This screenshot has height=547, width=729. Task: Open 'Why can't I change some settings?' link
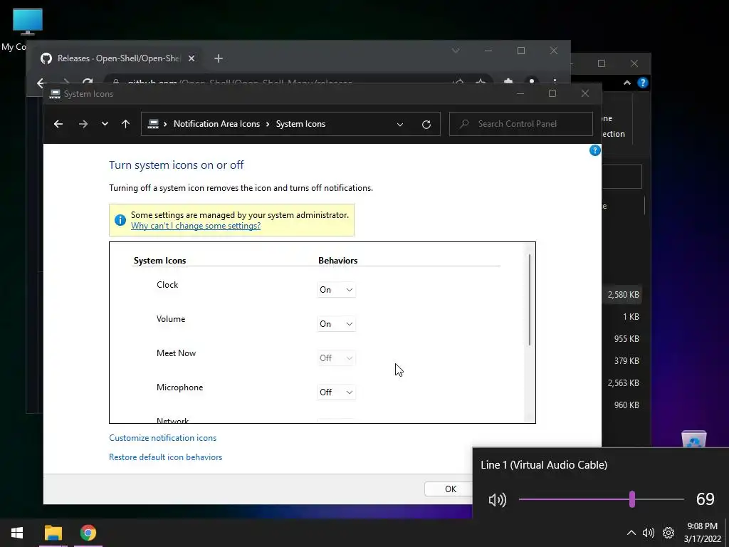(x=196, y=226)
